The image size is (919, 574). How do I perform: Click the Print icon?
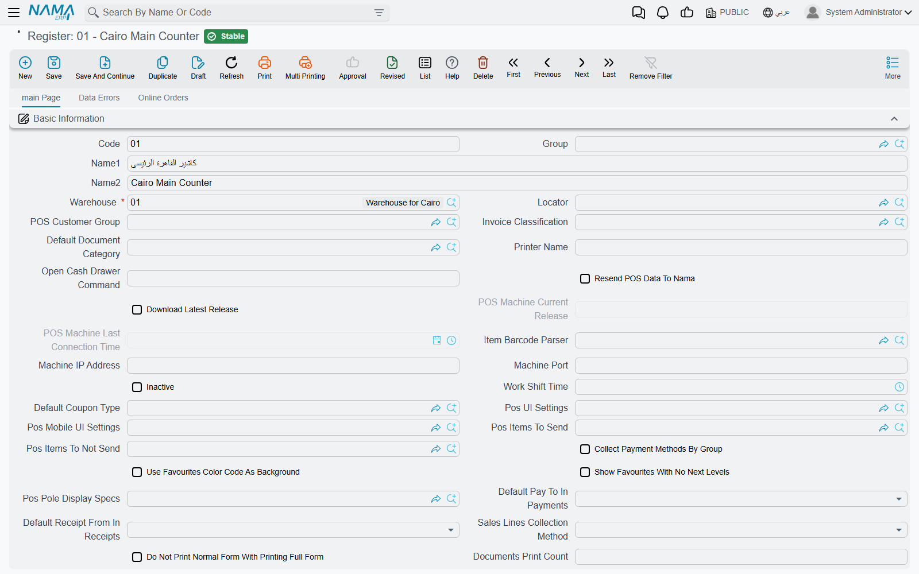[x=265, y=63]
